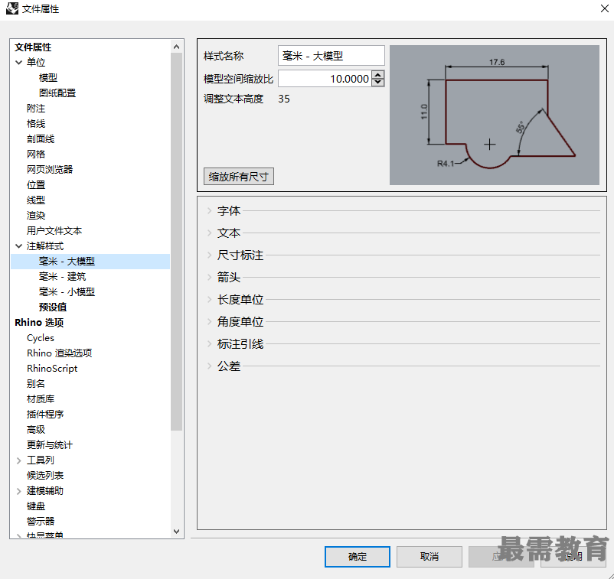Open the 别名 options page
Screen dimensions: 614x579
(x=36, y=384)
